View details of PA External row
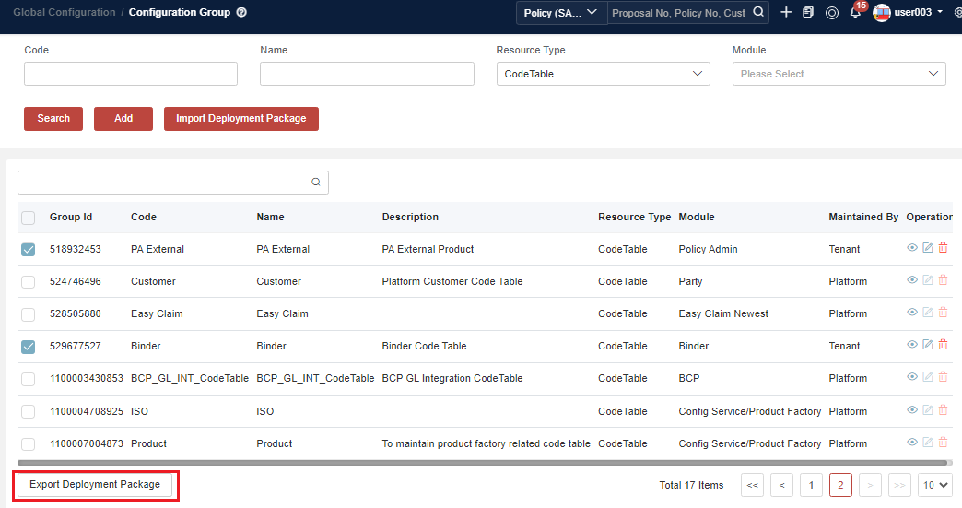This screenshot has width=962, height=508. (911, 248)
